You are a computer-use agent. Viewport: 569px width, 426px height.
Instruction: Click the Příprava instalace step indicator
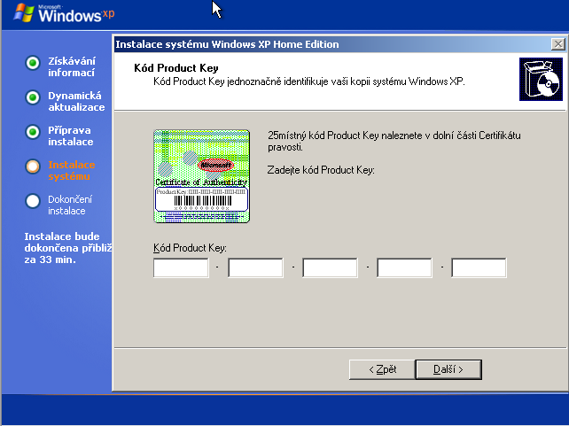(33, 132)
